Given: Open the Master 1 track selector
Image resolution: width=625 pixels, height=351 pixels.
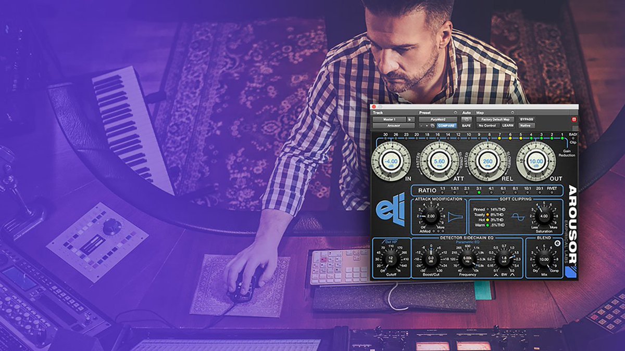Looking at the screenshot, I should pyautogui.click(x=389, y=119).
